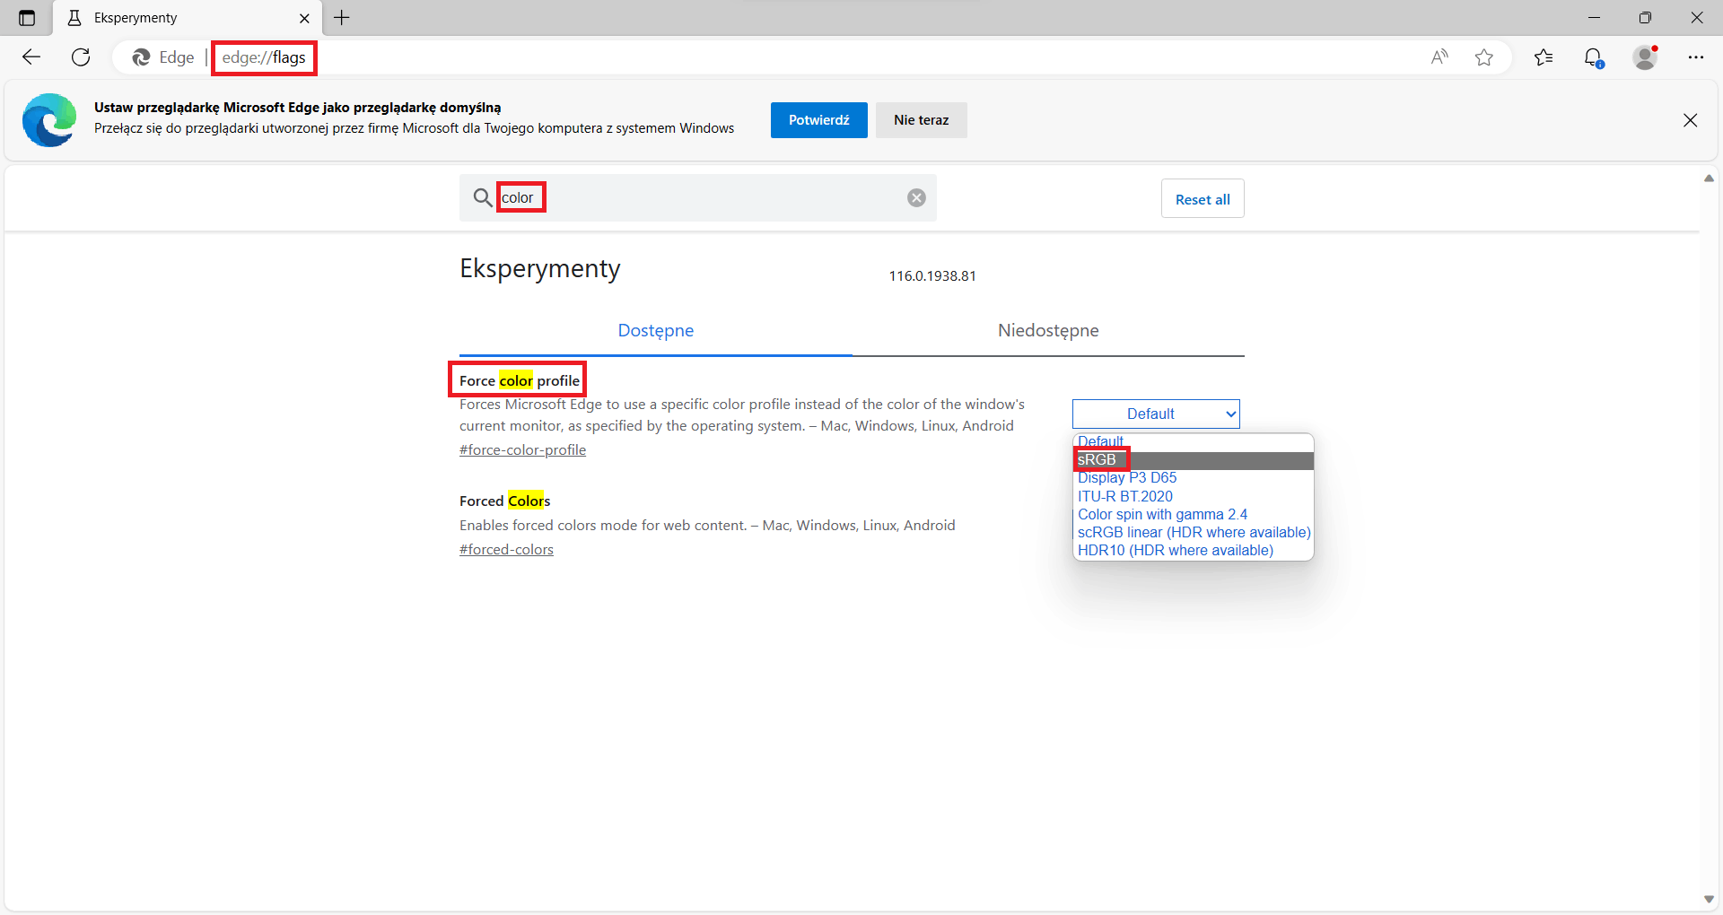1723x915 pixels.
Task: Switch to the Dostępne tab
Action: tap(656, 330)
